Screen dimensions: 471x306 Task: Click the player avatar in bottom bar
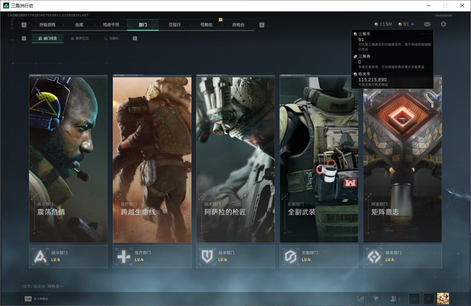(443, 299)
